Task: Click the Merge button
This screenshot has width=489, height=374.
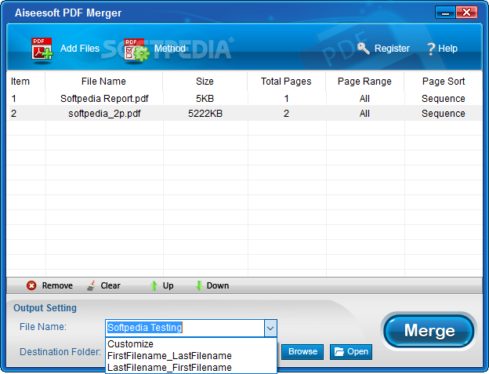Action: (x=429, y=331)
